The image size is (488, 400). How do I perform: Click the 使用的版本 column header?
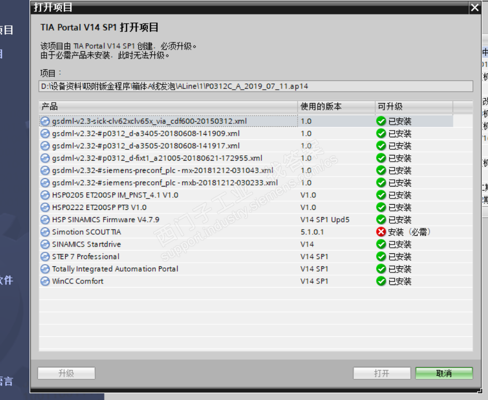(336, 107)
